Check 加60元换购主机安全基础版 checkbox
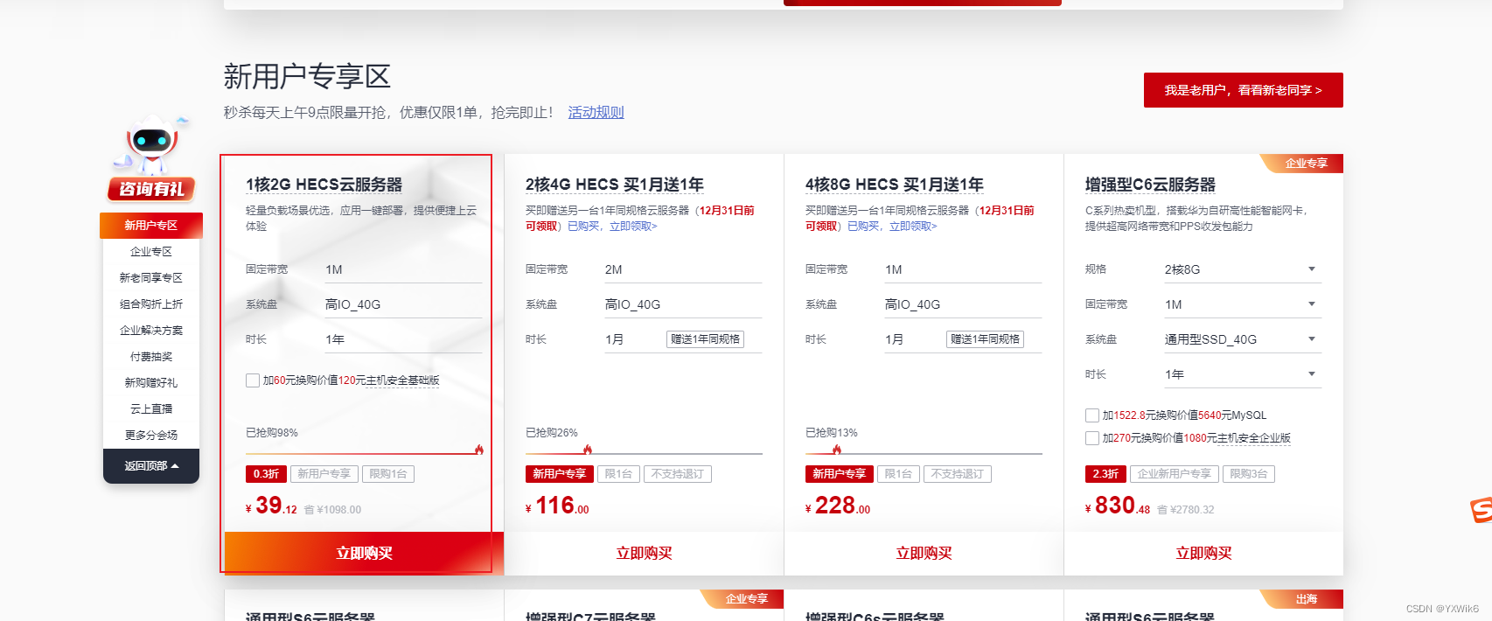The image size is (1492, 621). (x=253, y=380)
